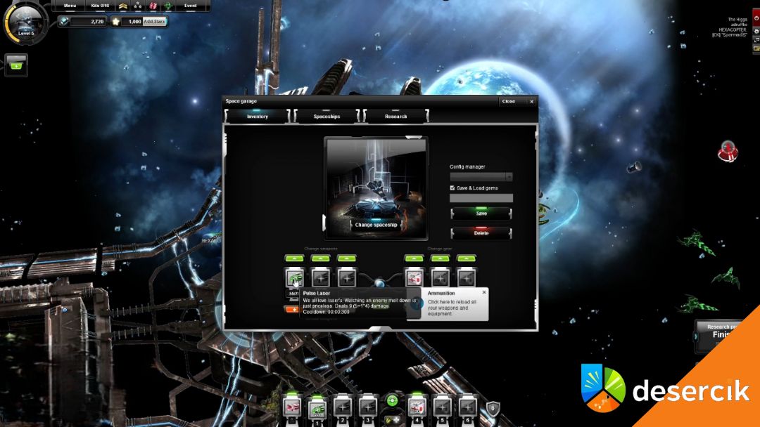Open the Research tab
The width and height of the screenshot is (760, 427).
[x=395, y=117]
